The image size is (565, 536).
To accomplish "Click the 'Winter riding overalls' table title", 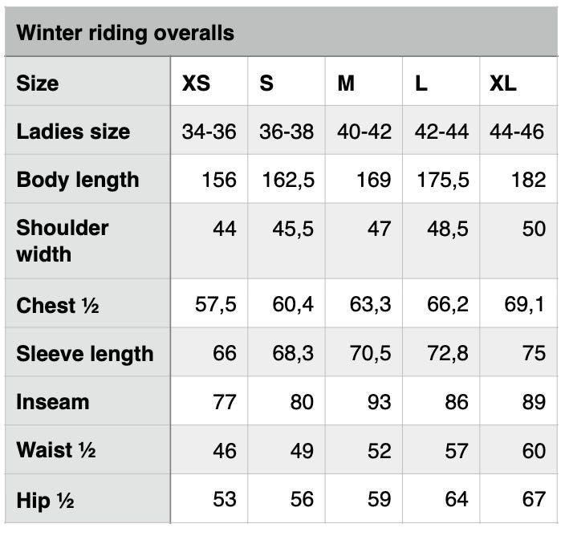I will pyautogui.click(x=125, y=33).
